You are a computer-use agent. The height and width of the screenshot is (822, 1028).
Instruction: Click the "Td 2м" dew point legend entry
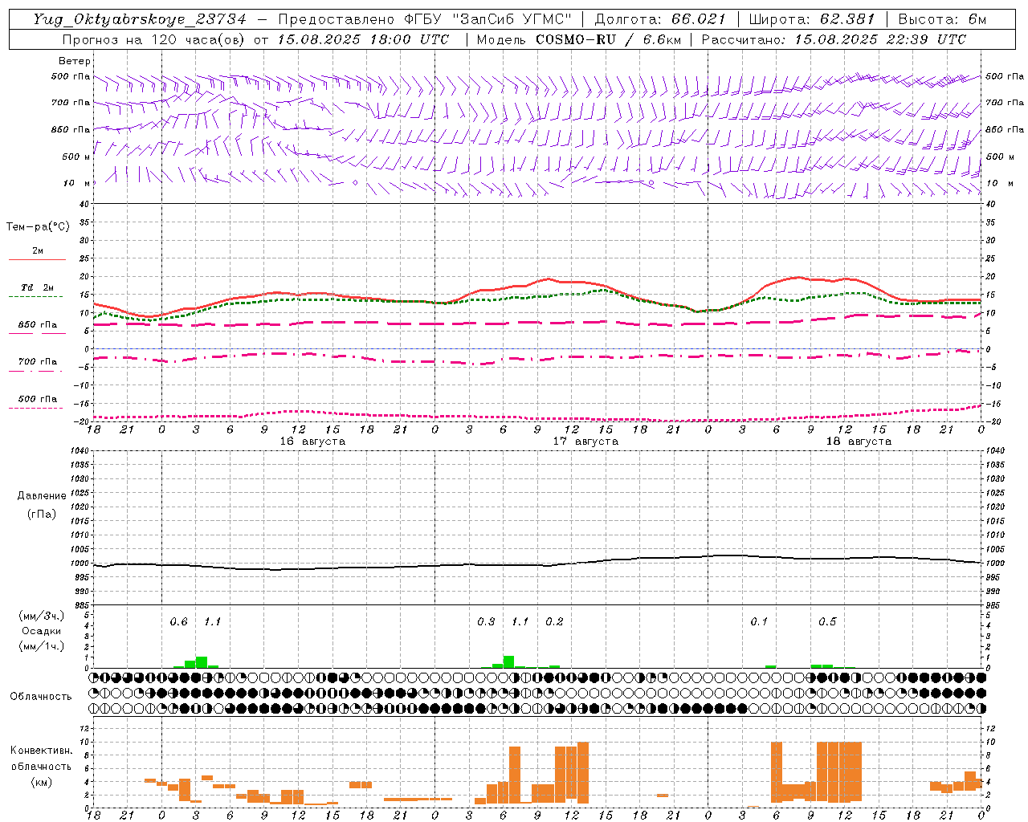click(x=38, y=287)
